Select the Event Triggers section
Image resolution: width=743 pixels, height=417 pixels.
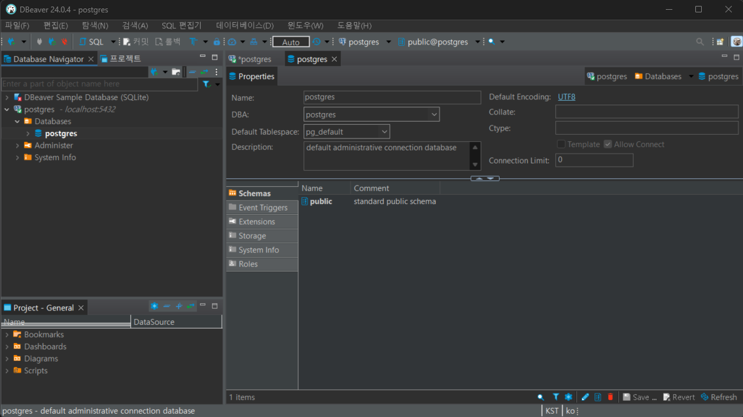pyautogui.click(x=262, y=207)
